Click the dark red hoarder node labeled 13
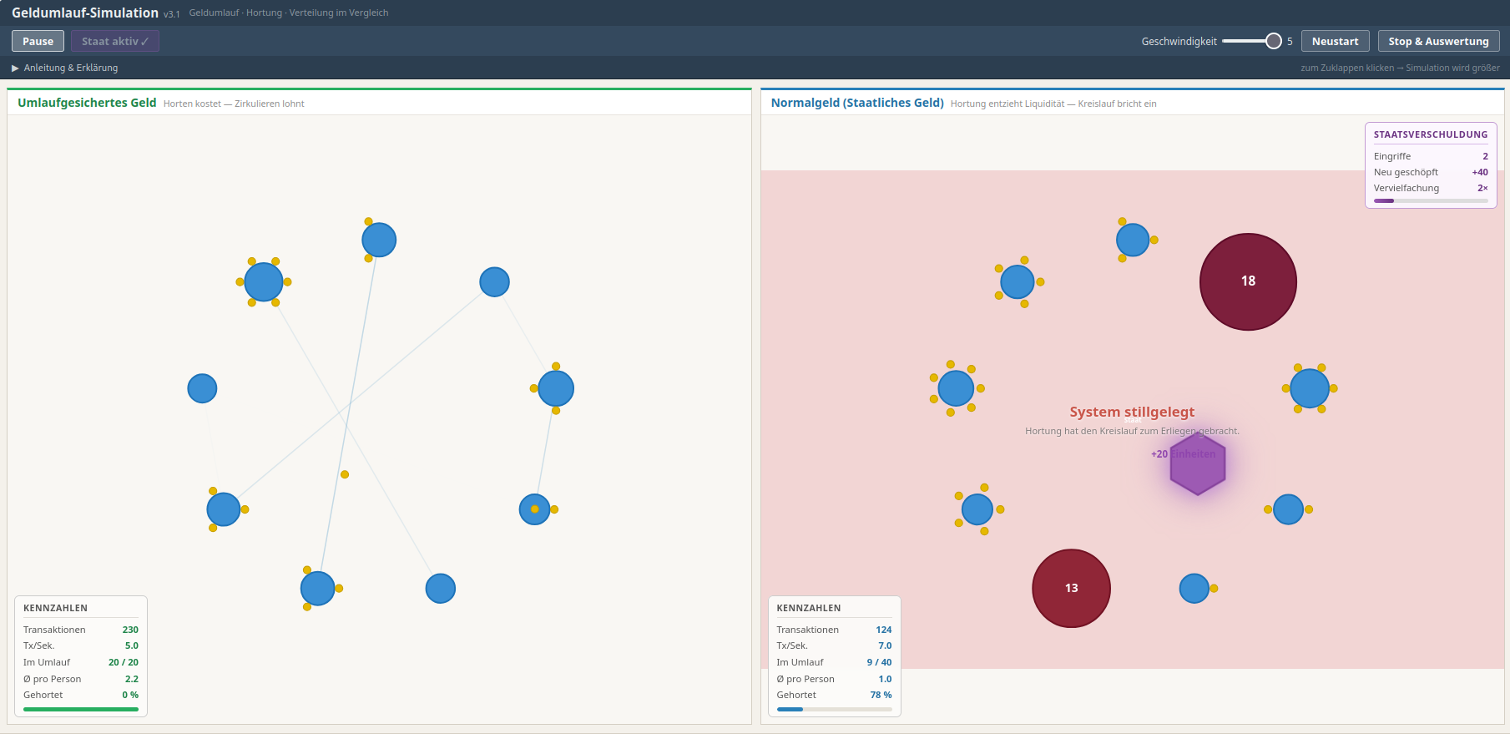The width and height of the screenshot is (1510, 734). (x=1071, y=588)
